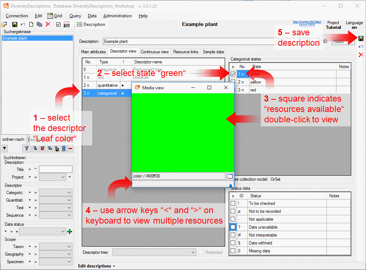This screenshot has height=270, width=366.
Task: Click the funnel icon with the floppy disk
Action: [x=57, y=148]
